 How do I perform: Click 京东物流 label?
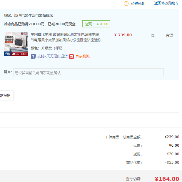click(x=83, y=56)
